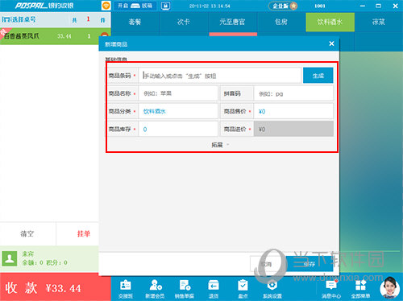Close the 新增商品 dialog
The image size is (403, 301).
click(x=331, y=43)
